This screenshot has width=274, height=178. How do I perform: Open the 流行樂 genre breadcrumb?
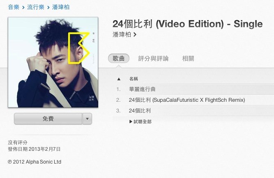36,7
